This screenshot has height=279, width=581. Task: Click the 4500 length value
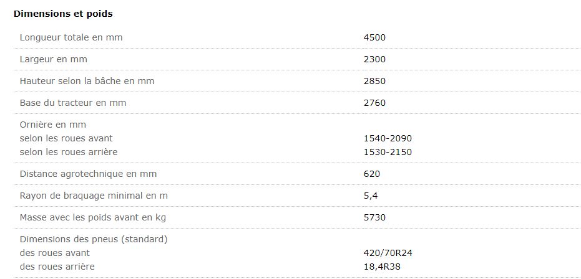tap(374, 37)
